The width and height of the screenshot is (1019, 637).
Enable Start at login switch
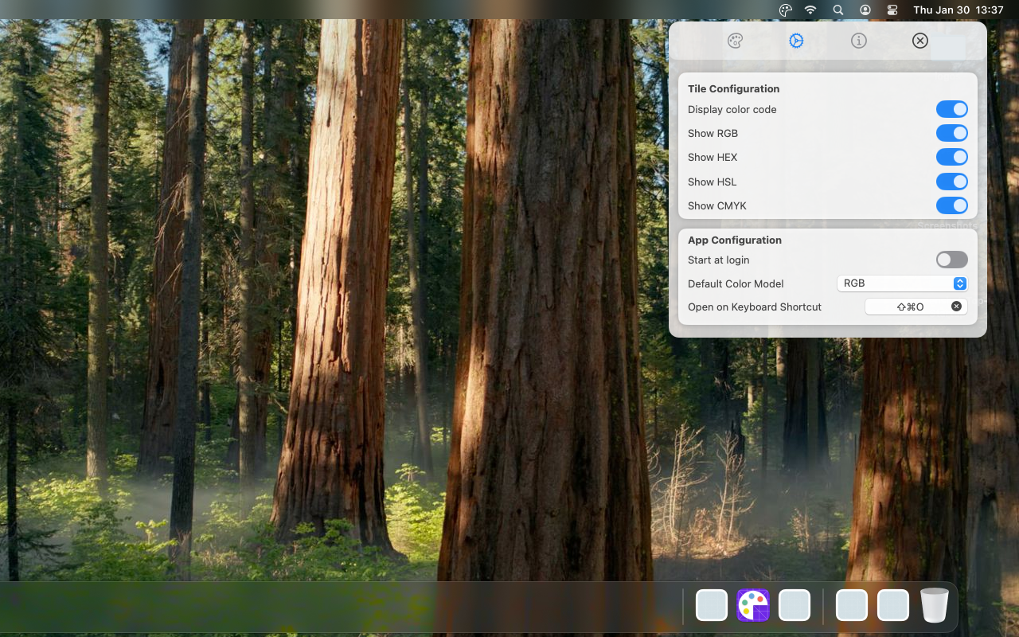951,260
